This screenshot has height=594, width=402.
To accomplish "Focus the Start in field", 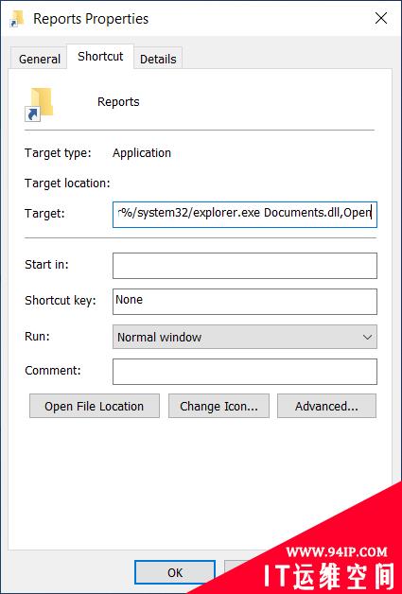I will coord(245,266).
